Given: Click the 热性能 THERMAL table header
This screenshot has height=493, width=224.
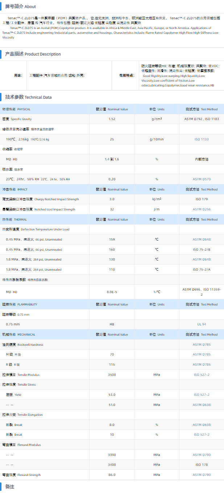Looking at the screenshot, I should 14,219.
